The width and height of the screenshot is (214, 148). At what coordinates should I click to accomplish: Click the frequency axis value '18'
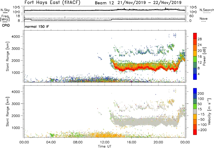[18, 16]
